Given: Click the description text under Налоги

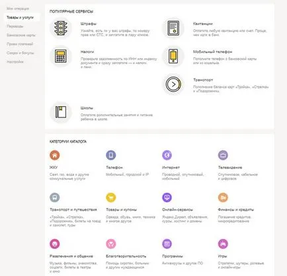Looking at the screenshot, I should click(118, 63).
